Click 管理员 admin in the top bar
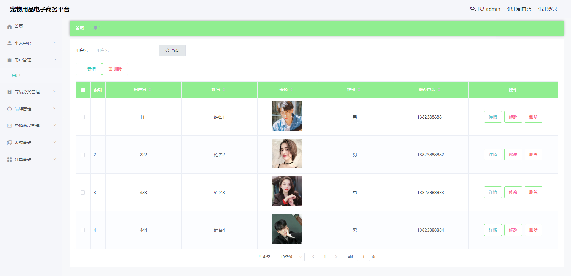This screenshot has height=276, width=571. point(485,9)
